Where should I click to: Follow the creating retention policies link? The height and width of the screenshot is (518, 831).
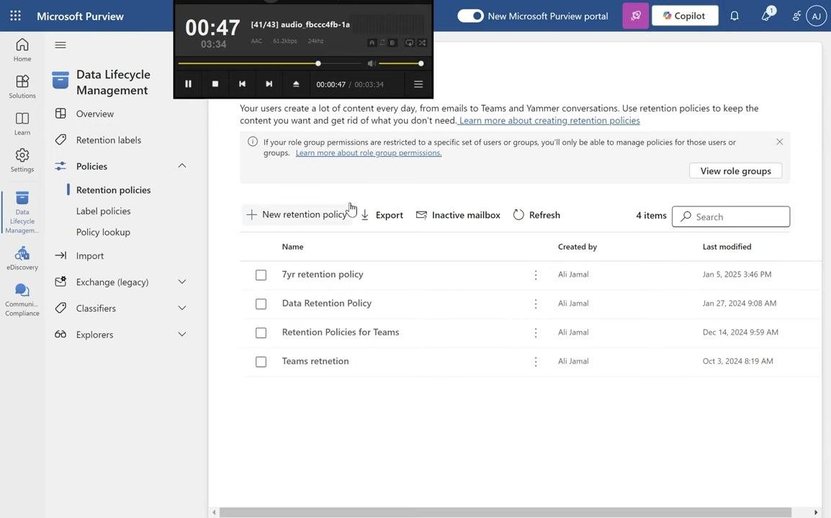(549, 121)
